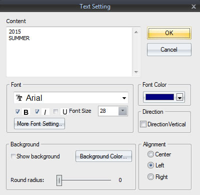Uncheck the Italic checkbox
Viewport: 200px width, 195px height.
(x=37, y=111)
